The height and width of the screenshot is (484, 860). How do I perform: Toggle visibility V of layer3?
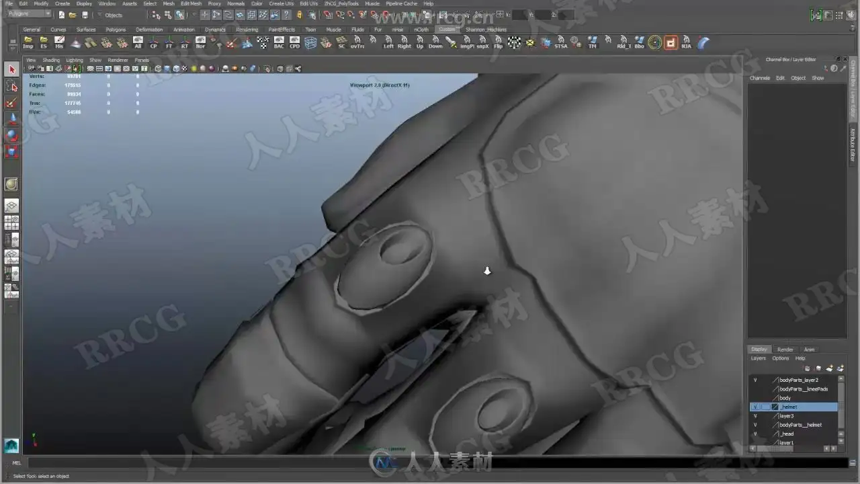[755, 416]
